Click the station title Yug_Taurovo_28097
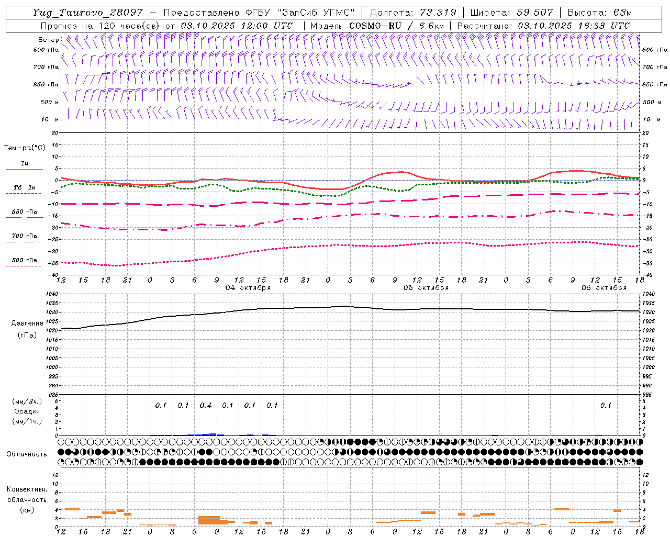 [87, 13]
